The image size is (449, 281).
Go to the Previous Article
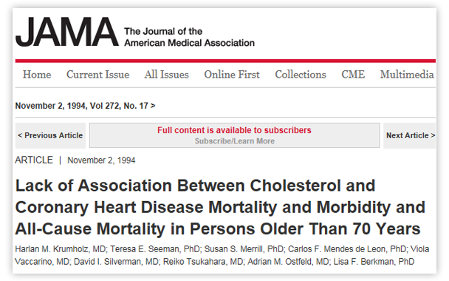point(50,135)
